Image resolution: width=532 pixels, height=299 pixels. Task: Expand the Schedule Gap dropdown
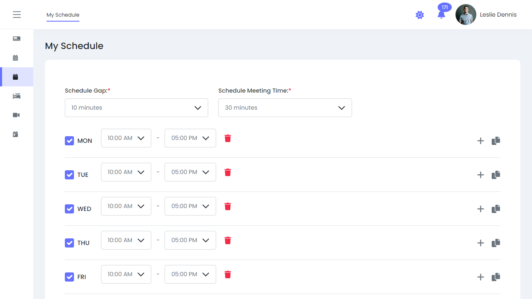point(136,108)
